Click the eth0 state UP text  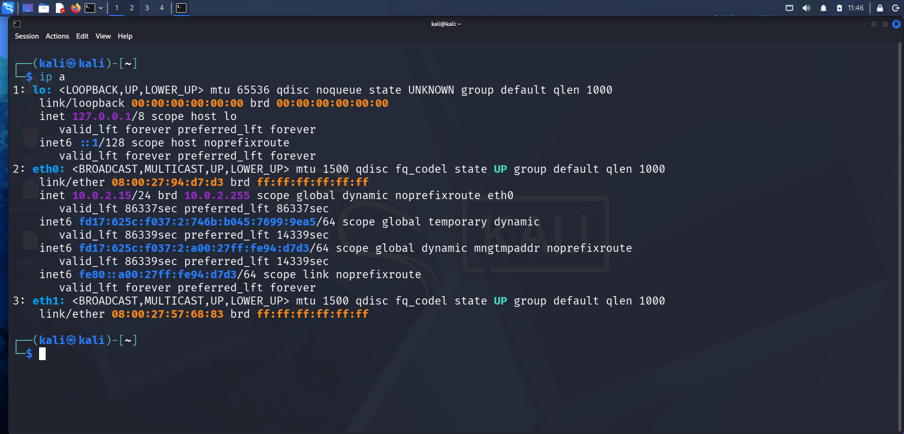(500, 169)
